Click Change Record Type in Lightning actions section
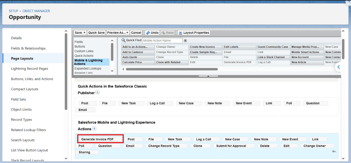 click(x=166, y=146)
